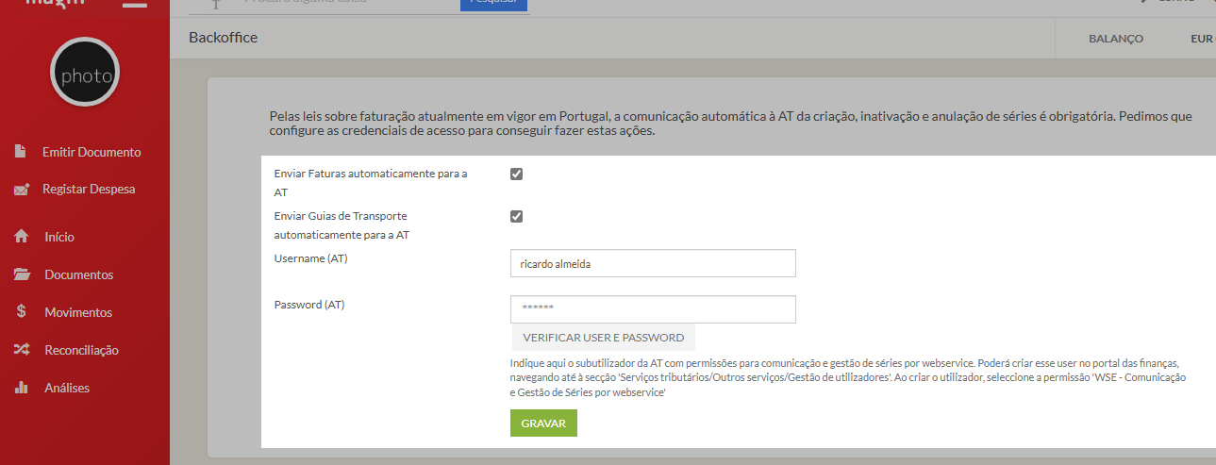The height and width of the screenshot is (465, 1216).
Task: Toggle the hamburger menu in sidebar header
Action: click(135, 4)
